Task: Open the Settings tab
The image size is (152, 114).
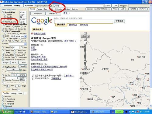Action: (74, 9)
